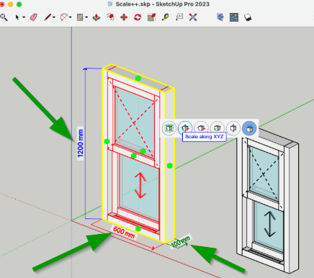Select the Push/Pull tool
Image resolution: width=314 pixels, height=278 pixels.
tap(97, 17)
